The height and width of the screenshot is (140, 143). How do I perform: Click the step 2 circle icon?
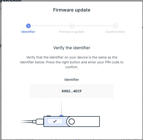[x=72, y=26]
